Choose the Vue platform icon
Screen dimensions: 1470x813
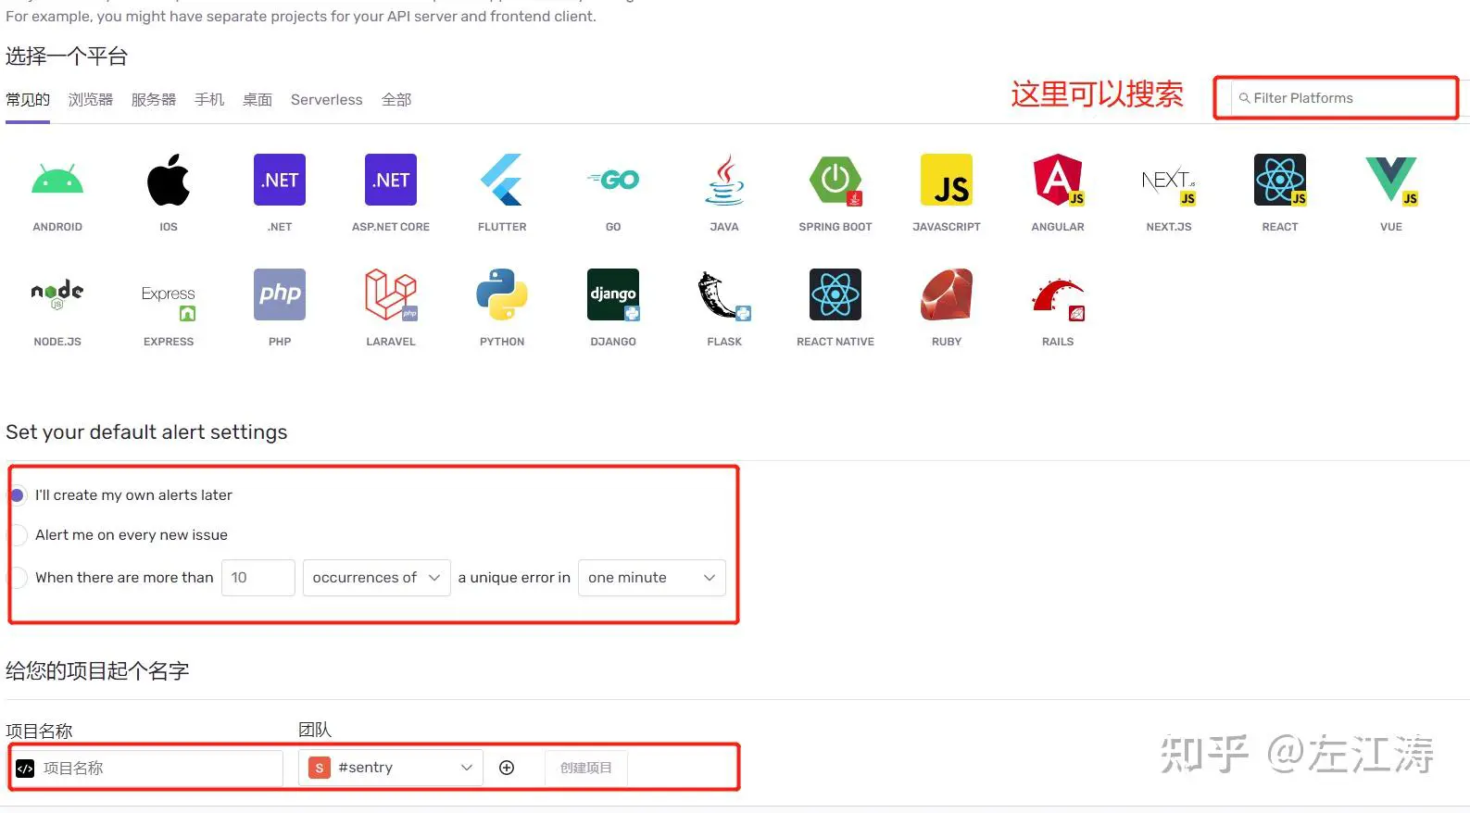pos(1390,181)
